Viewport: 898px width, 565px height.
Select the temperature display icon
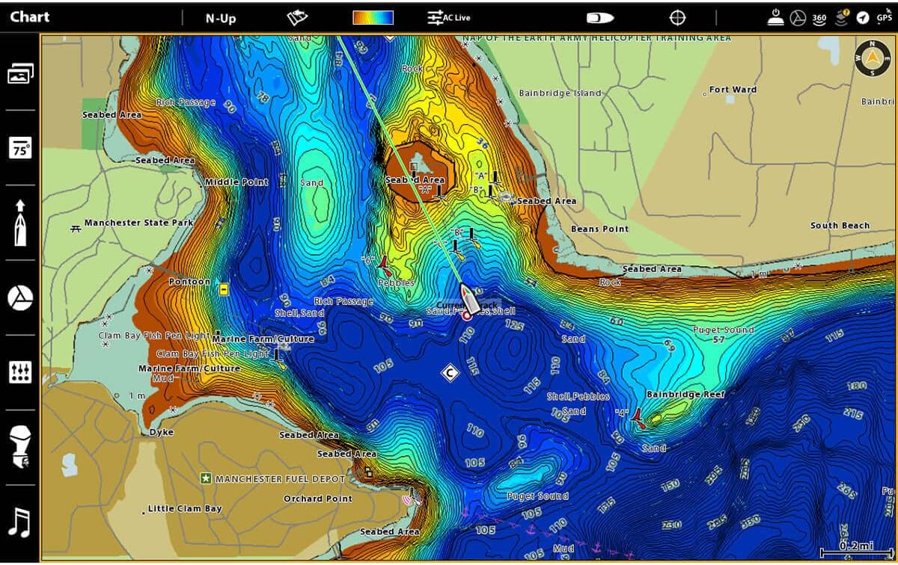point(19,149)
